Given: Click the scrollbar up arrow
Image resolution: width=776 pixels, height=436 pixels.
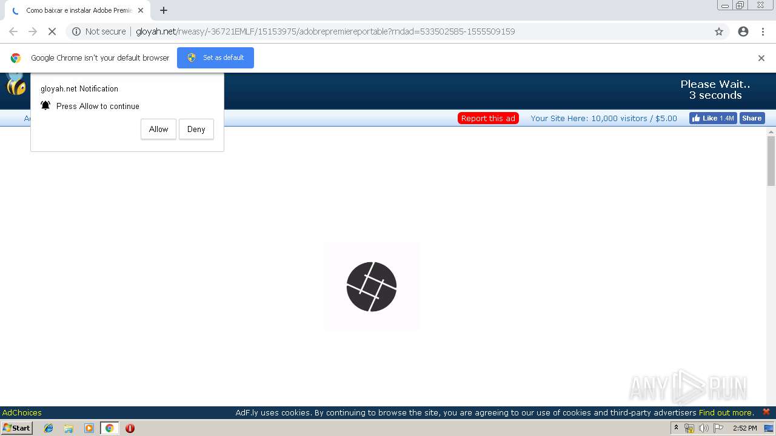Looking at the screenshot, I should (771, 131).
